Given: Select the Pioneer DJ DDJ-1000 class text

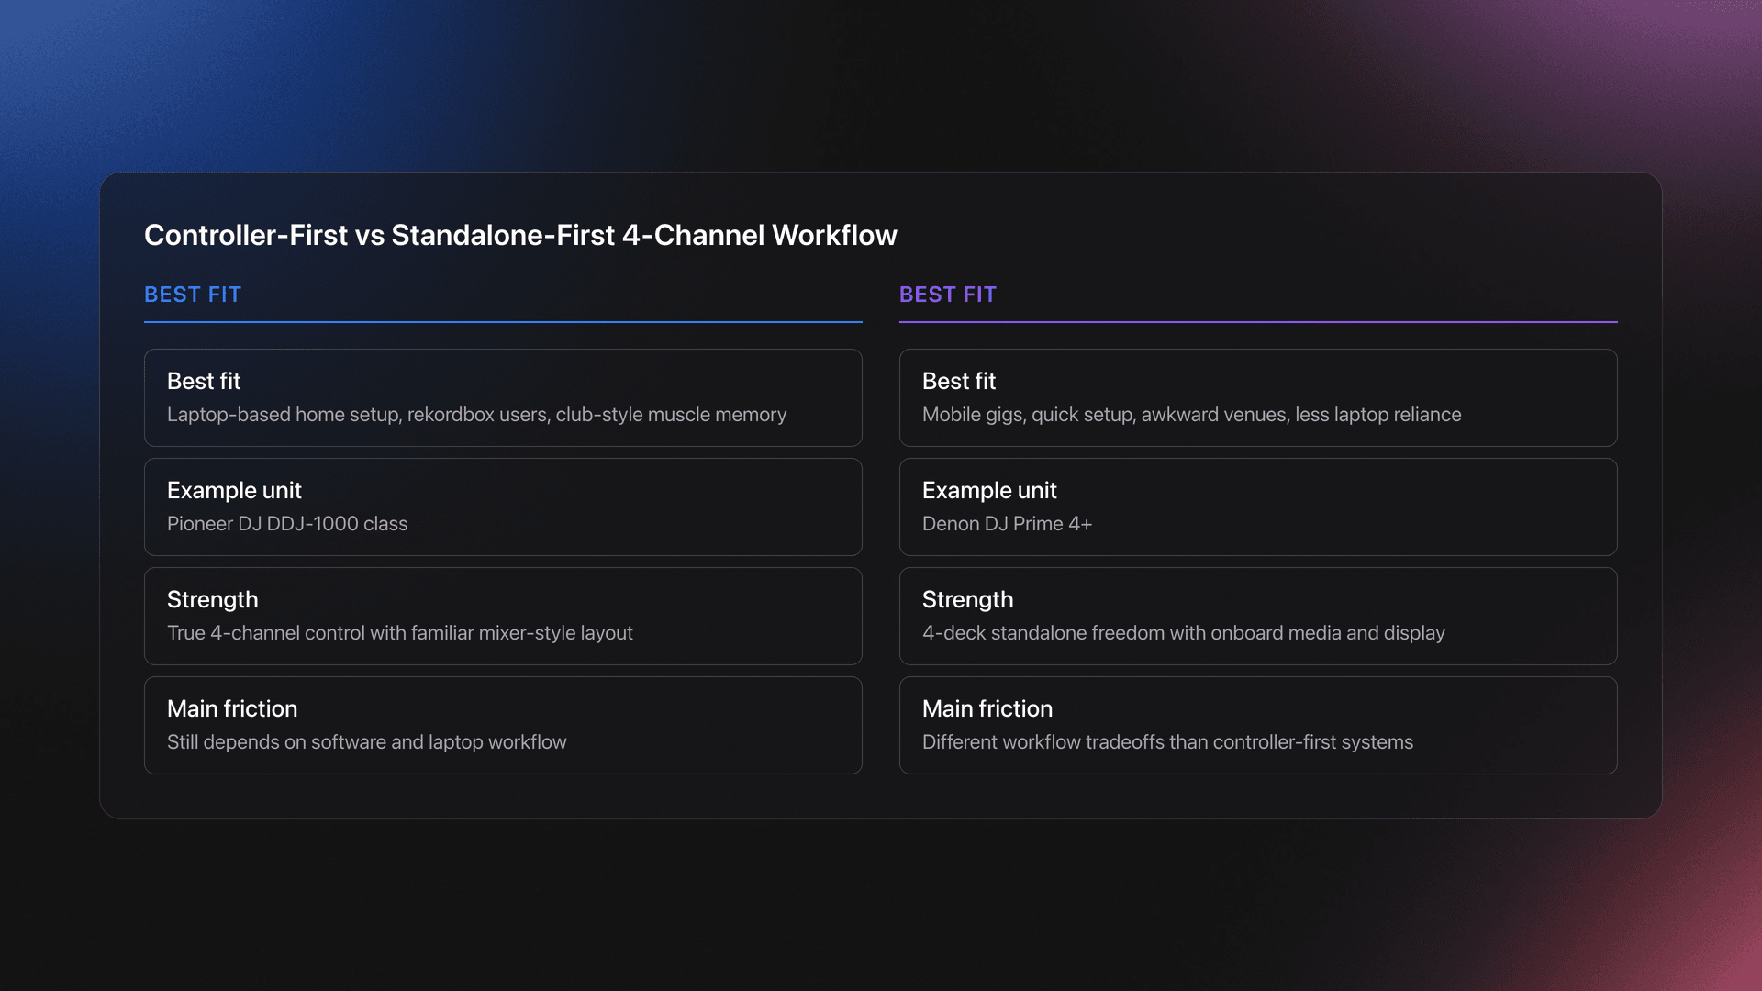Looking at the screenshot, I should point(287,524).
